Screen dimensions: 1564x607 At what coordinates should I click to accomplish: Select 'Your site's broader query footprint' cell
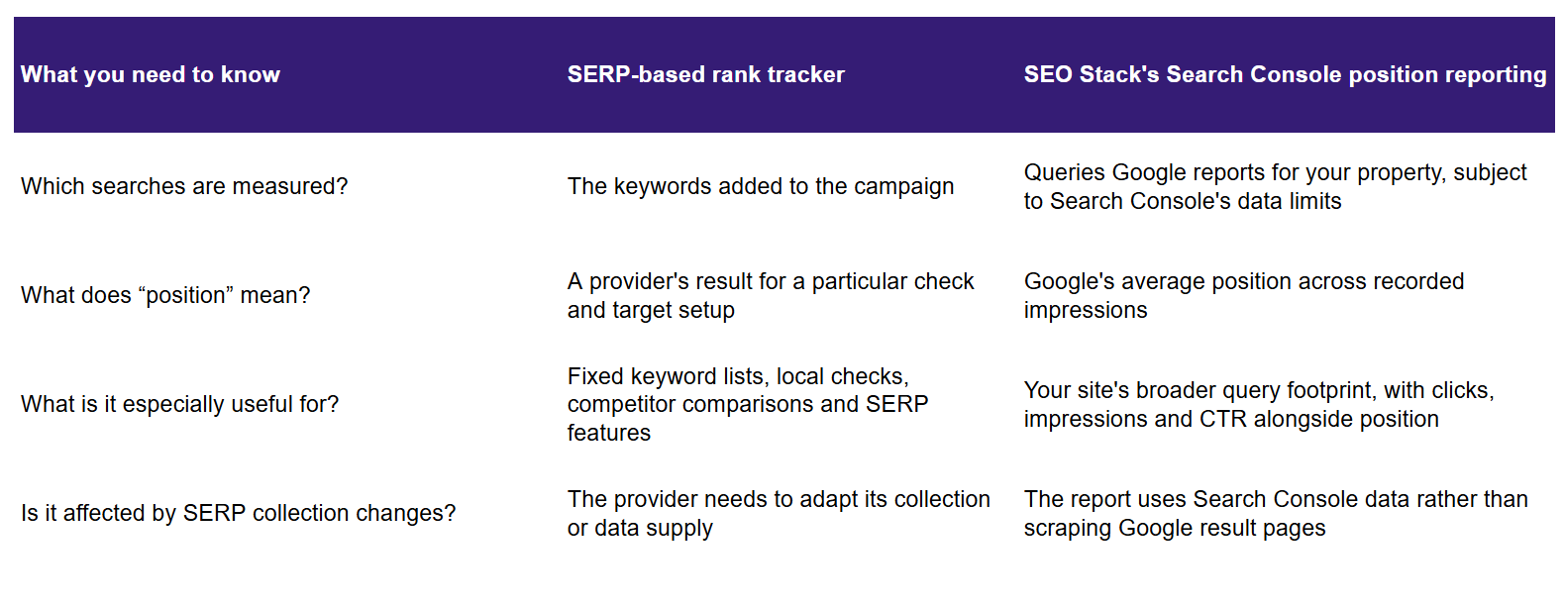[1259, 404]
